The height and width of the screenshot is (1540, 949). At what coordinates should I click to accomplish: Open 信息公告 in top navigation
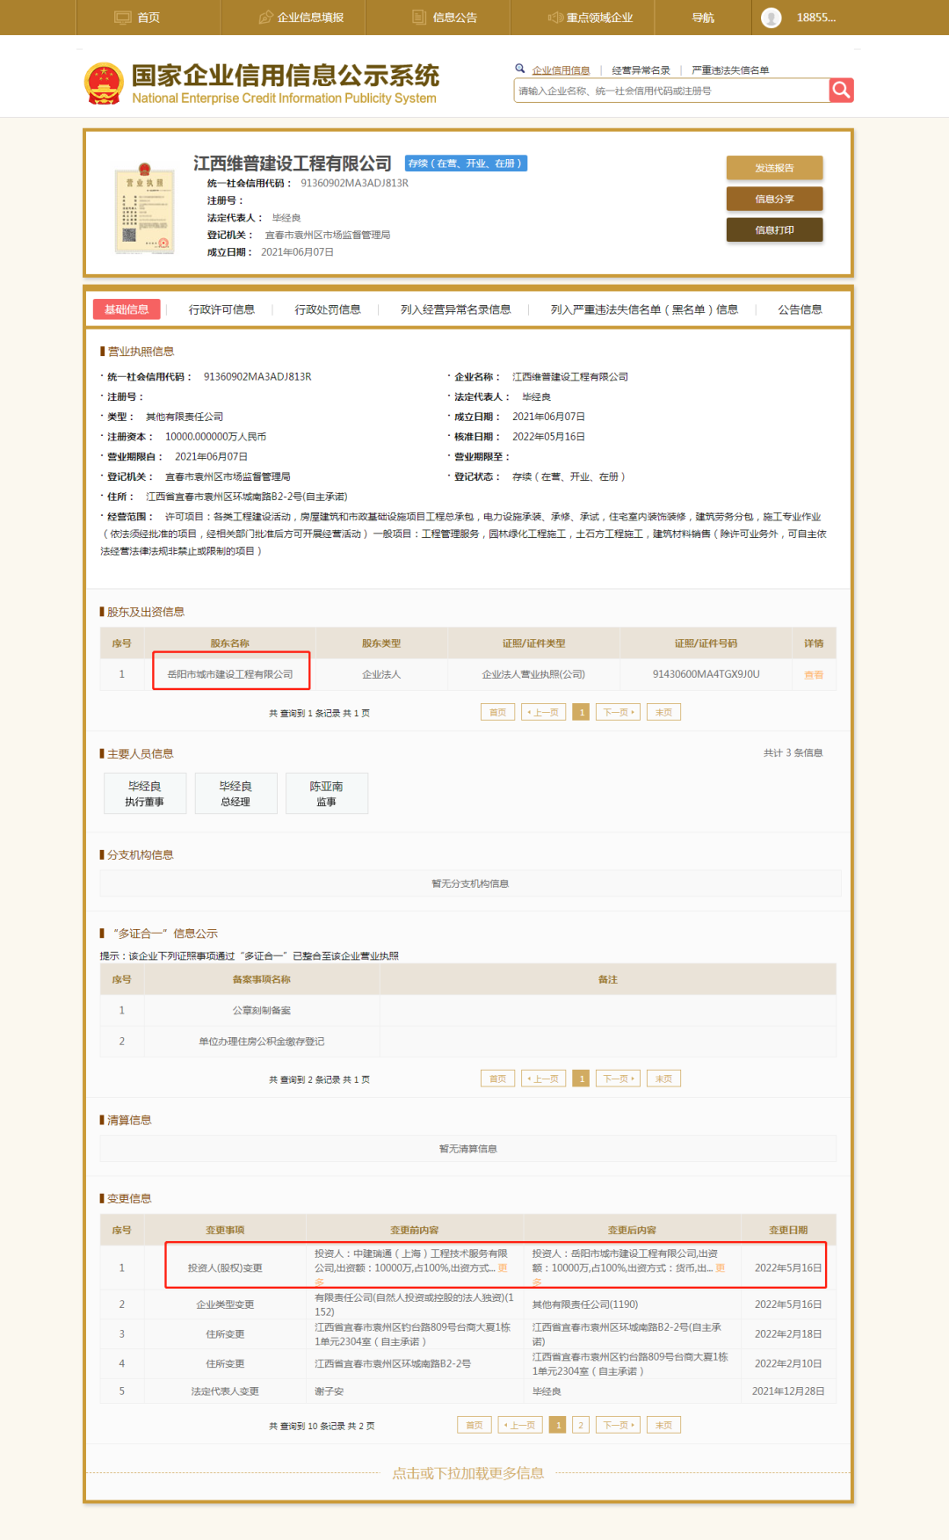tap(446, 18)
